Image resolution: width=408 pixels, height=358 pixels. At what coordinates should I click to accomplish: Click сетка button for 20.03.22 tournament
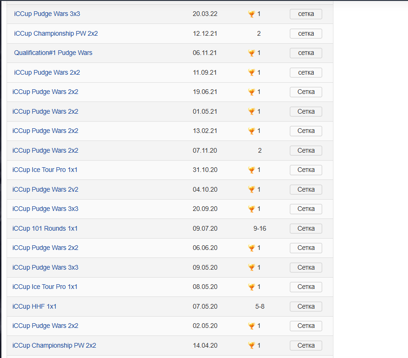[x=306, y=14]
